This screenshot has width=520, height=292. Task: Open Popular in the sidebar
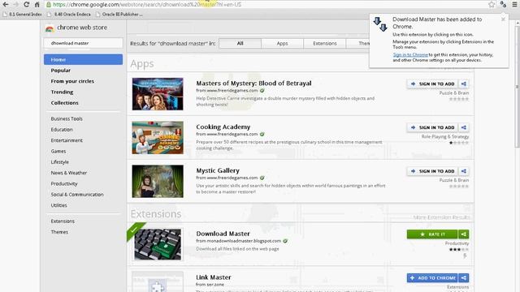[x=61, y=71]
